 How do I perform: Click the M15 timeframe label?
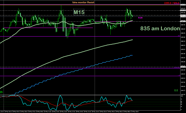[79, 12]
